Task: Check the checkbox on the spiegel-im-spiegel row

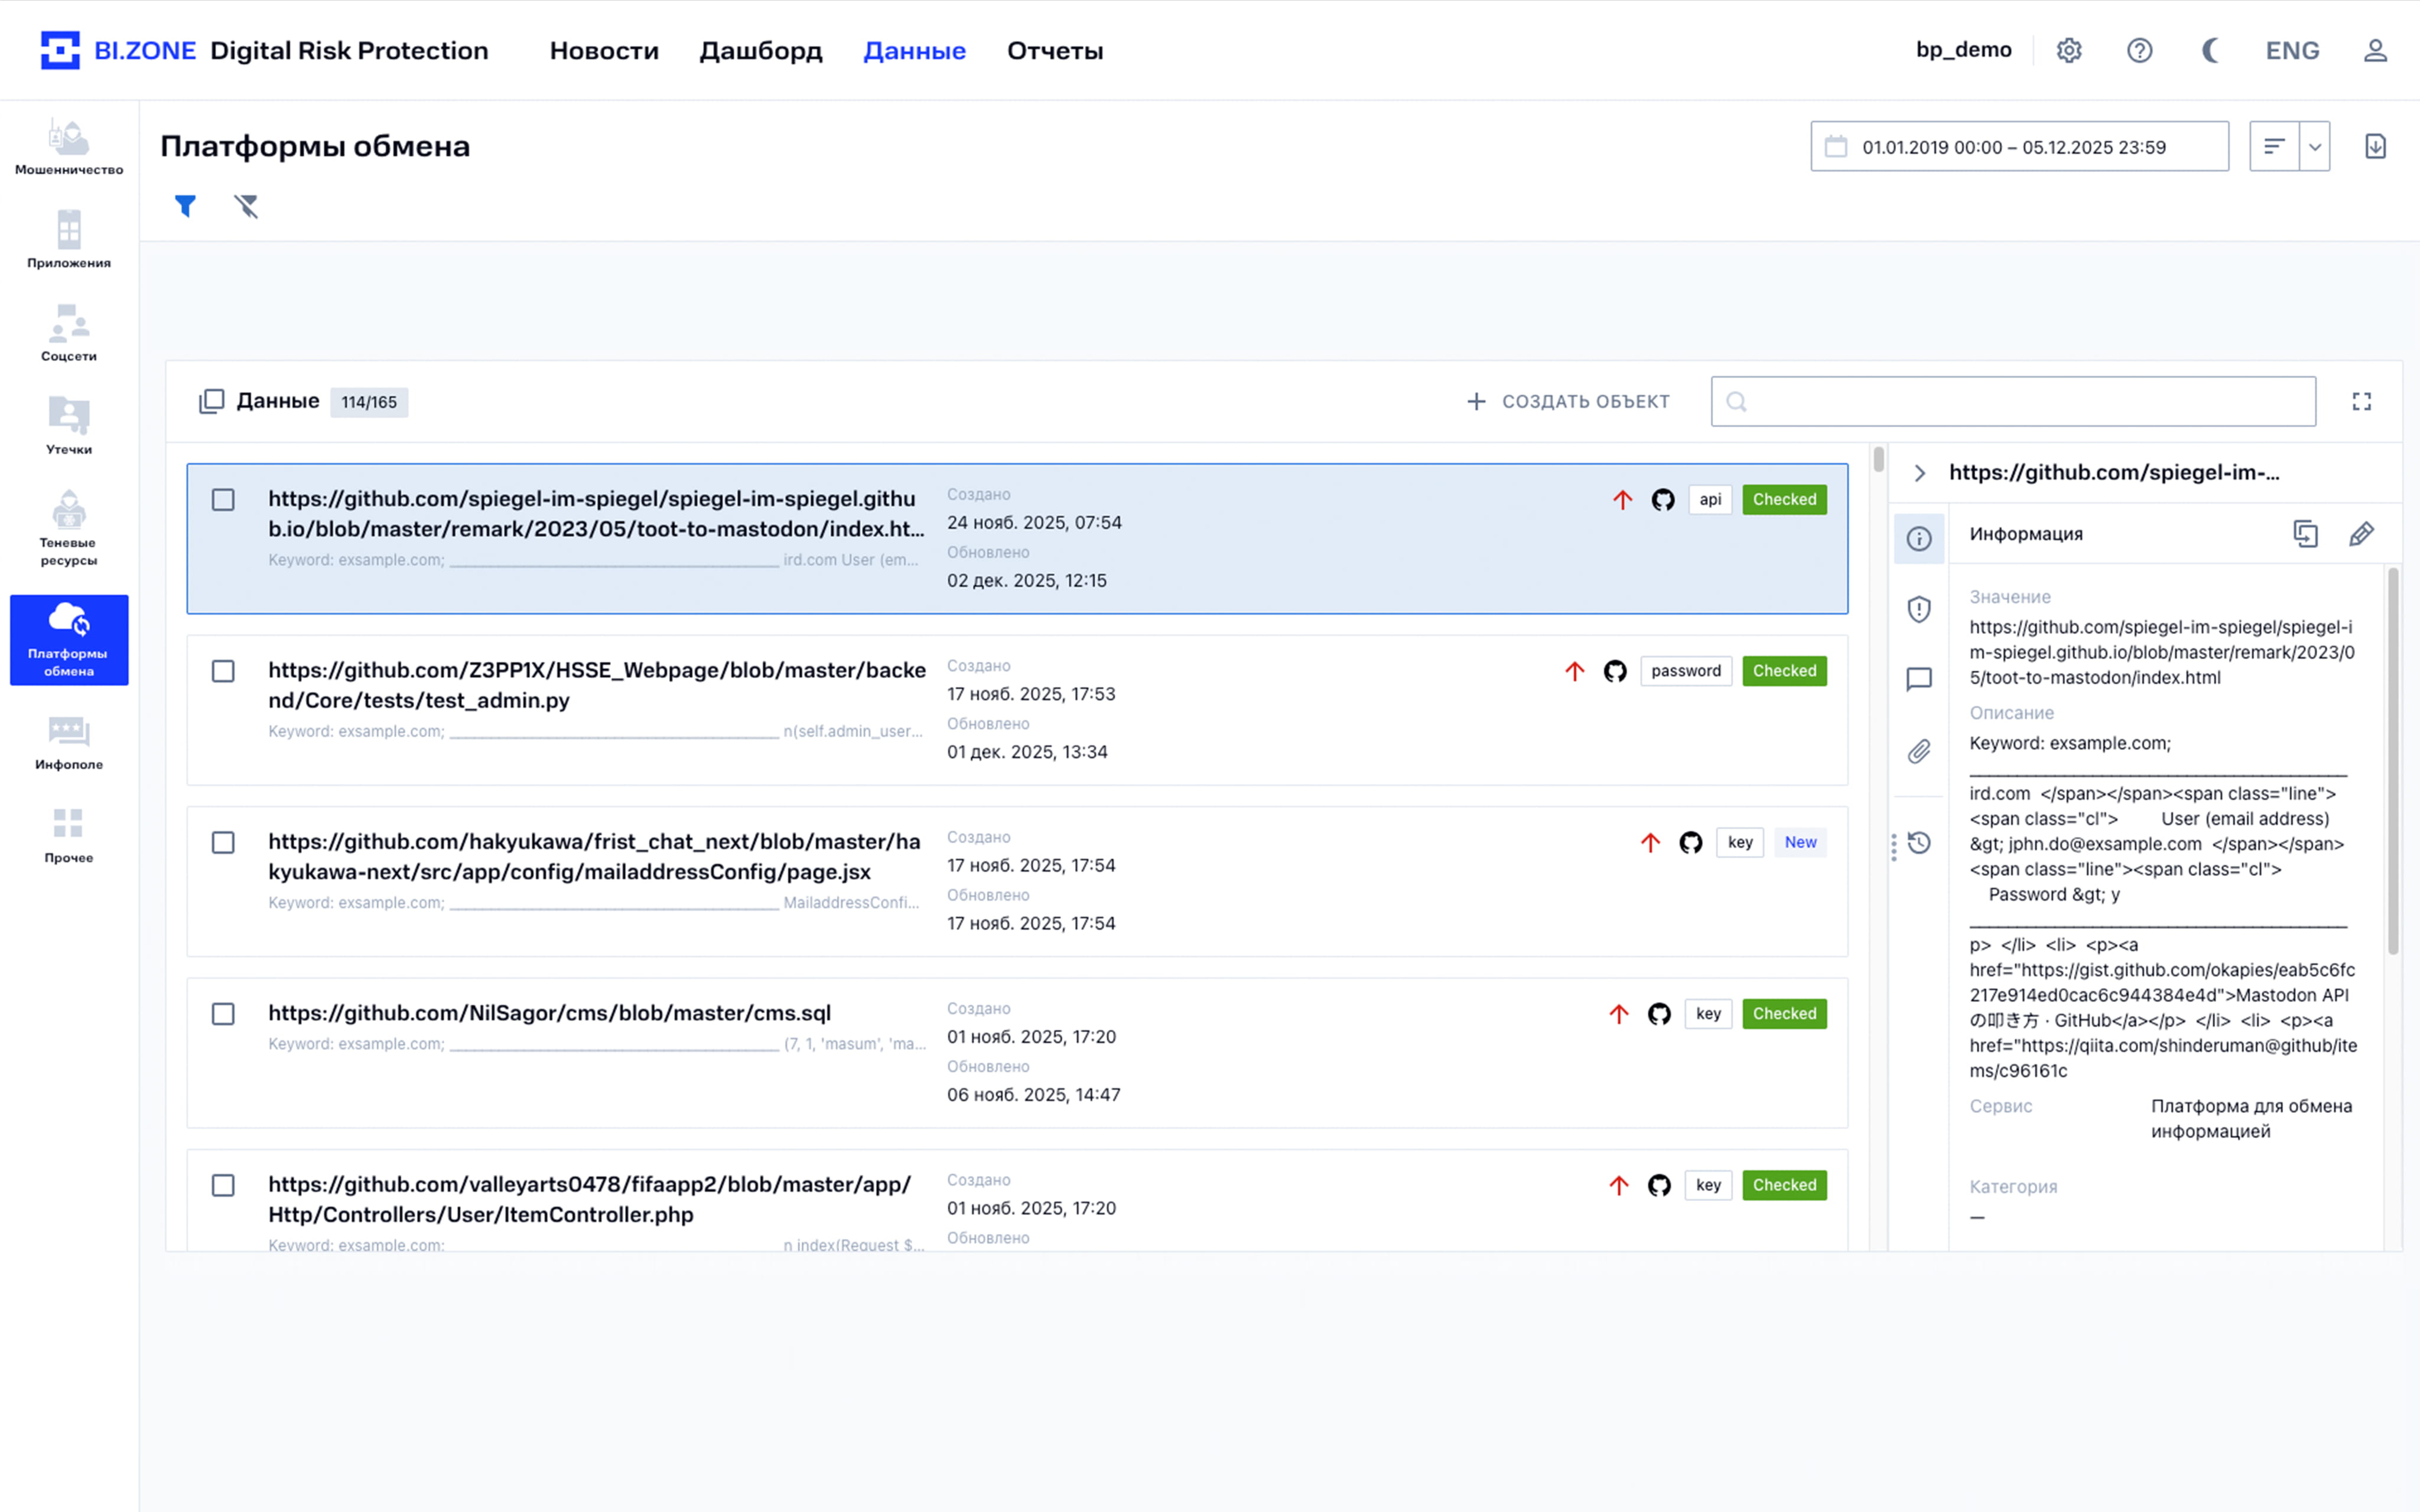Action: [x=223, y=500]
